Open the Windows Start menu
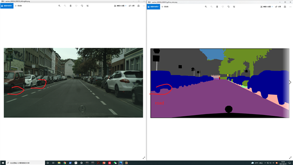This screenshot has width=293, height=165. coord(3,163)
